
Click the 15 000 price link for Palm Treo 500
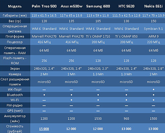coord(44,129)
